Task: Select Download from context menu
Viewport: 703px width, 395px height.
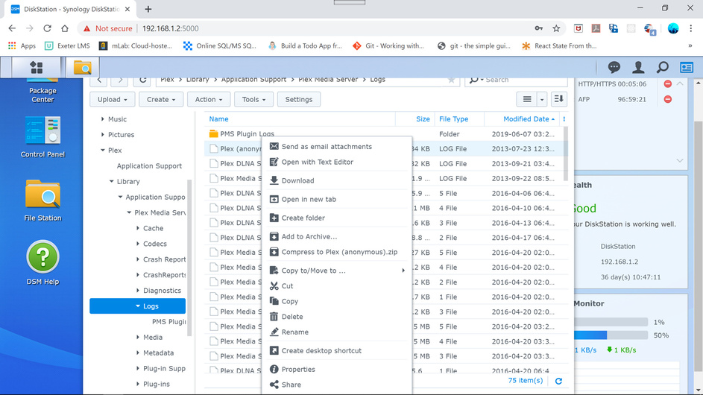Action: click(337, 180)
